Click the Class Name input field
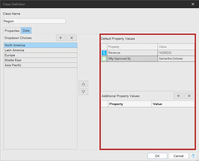This screenshot has width=199, height=161. (x=34, y=21)
